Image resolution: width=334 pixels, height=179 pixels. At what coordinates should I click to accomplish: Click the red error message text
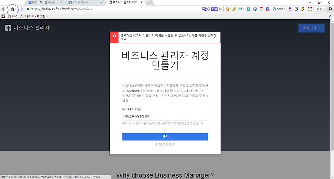(168, 37)
